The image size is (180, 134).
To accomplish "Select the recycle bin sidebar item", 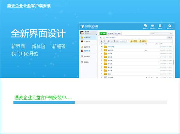I will (85, 62).
